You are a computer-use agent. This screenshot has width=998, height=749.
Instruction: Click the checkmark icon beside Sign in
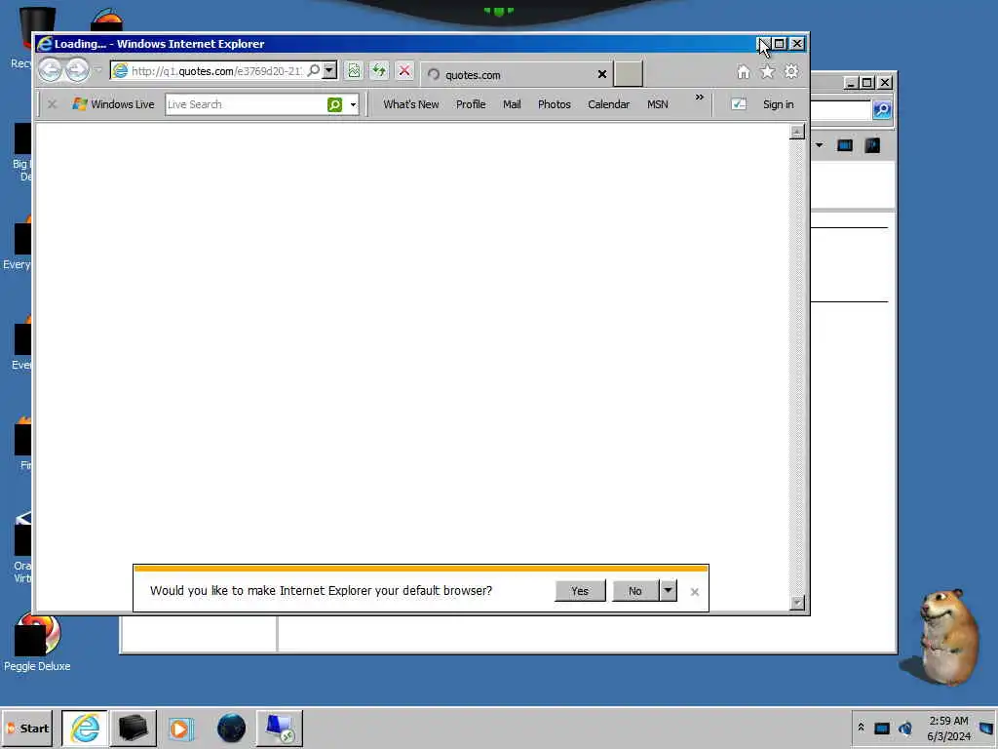point(739,103)
